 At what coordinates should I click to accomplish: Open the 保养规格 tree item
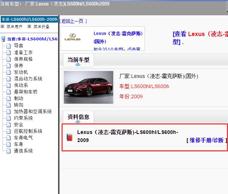(x=23, y=59)
